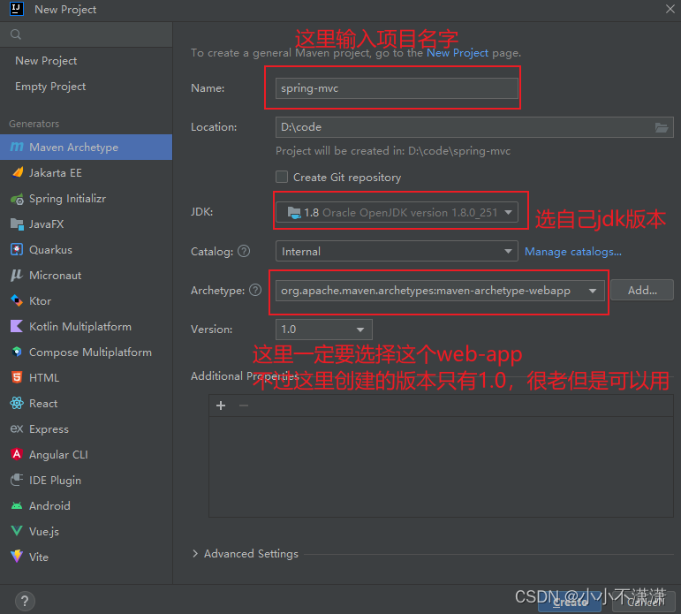Screen dimensions: 681x614
Task: Select New Project in sidebar
Action: click(46, 61)
